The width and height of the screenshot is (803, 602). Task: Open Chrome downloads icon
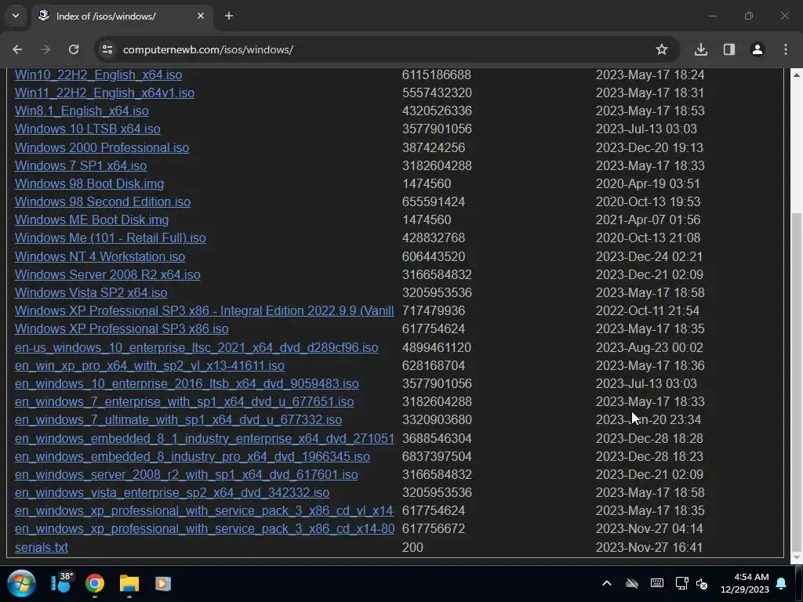(701, 49)
